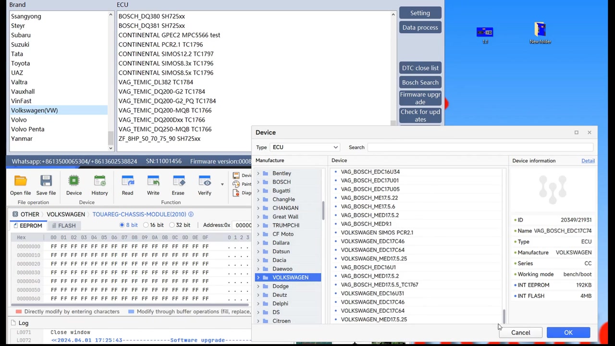Confirm with the OK button

568,333
